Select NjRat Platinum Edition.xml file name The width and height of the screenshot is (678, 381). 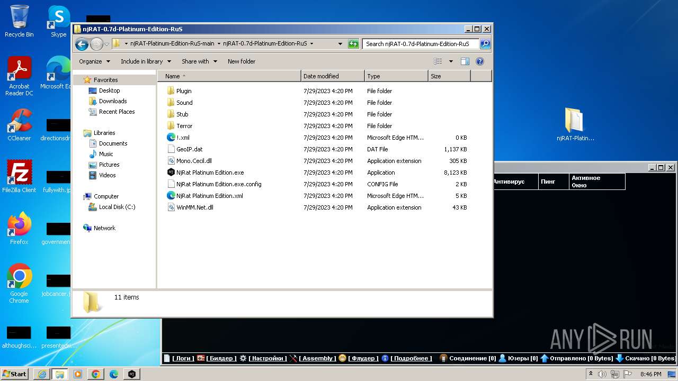[210, 196]
